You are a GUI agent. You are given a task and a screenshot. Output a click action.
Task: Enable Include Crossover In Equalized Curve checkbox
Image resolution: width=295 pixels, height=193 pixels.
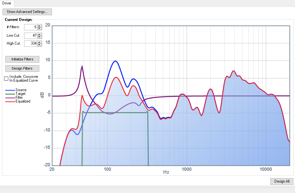pyautogui.click(x=6, y=78)
